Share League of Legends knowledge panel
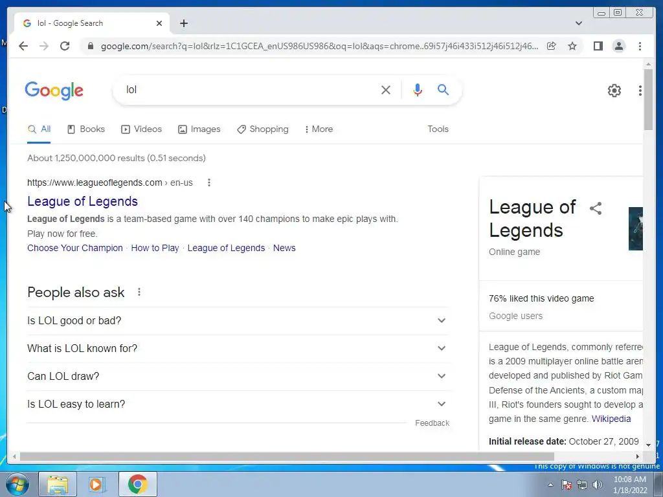 596,208
